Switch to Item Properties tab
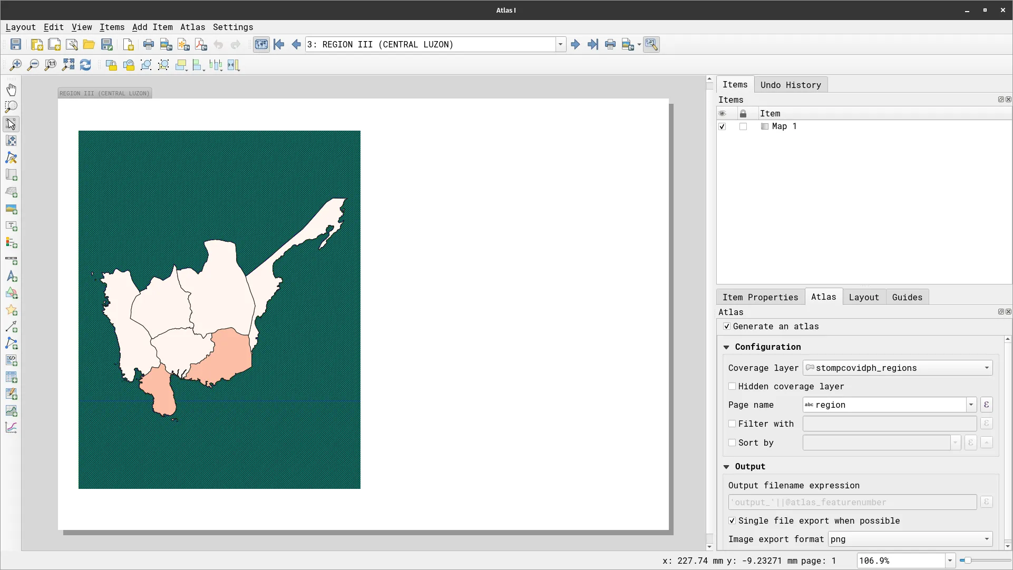Image resolution: width=1013 pixels, height=570 pixels. 760,297
